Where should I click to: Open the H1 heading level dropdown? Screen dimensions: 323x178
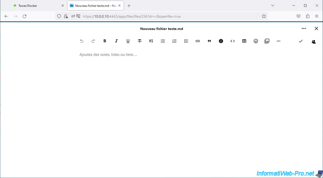click(151, 41)
